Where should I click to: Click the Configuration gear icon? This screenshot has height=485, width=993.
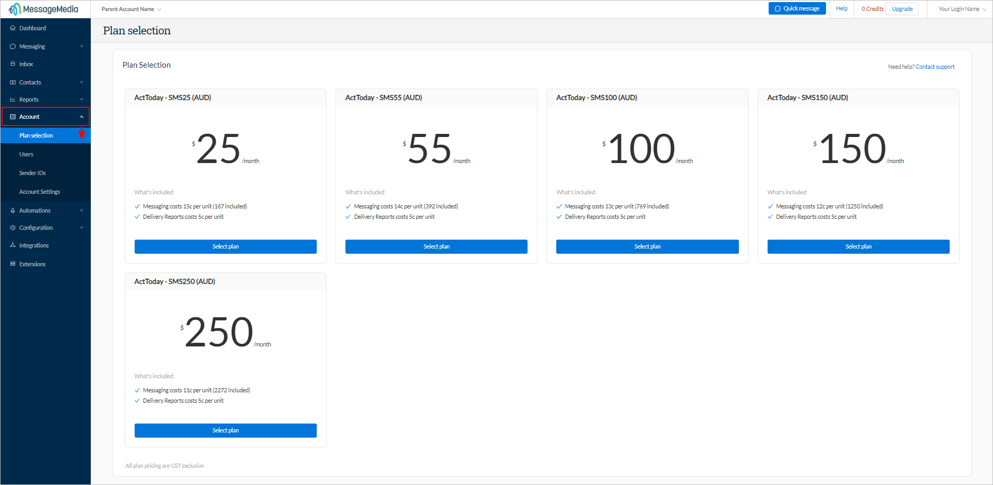pos(13,228)
